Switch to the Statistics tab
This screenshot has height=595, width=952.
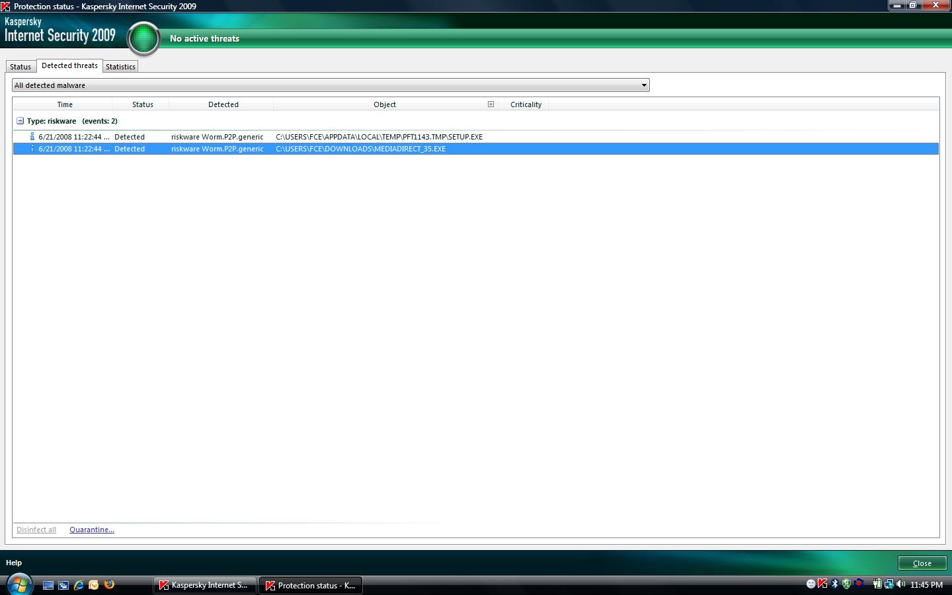coord(120,67)
